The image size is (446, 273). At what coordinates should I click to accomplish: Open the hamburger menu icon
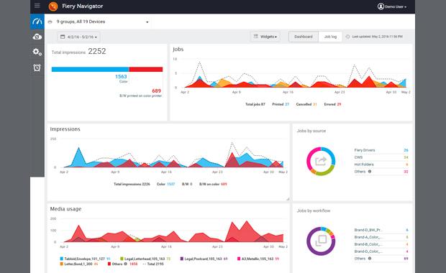[x=37, y=6]
